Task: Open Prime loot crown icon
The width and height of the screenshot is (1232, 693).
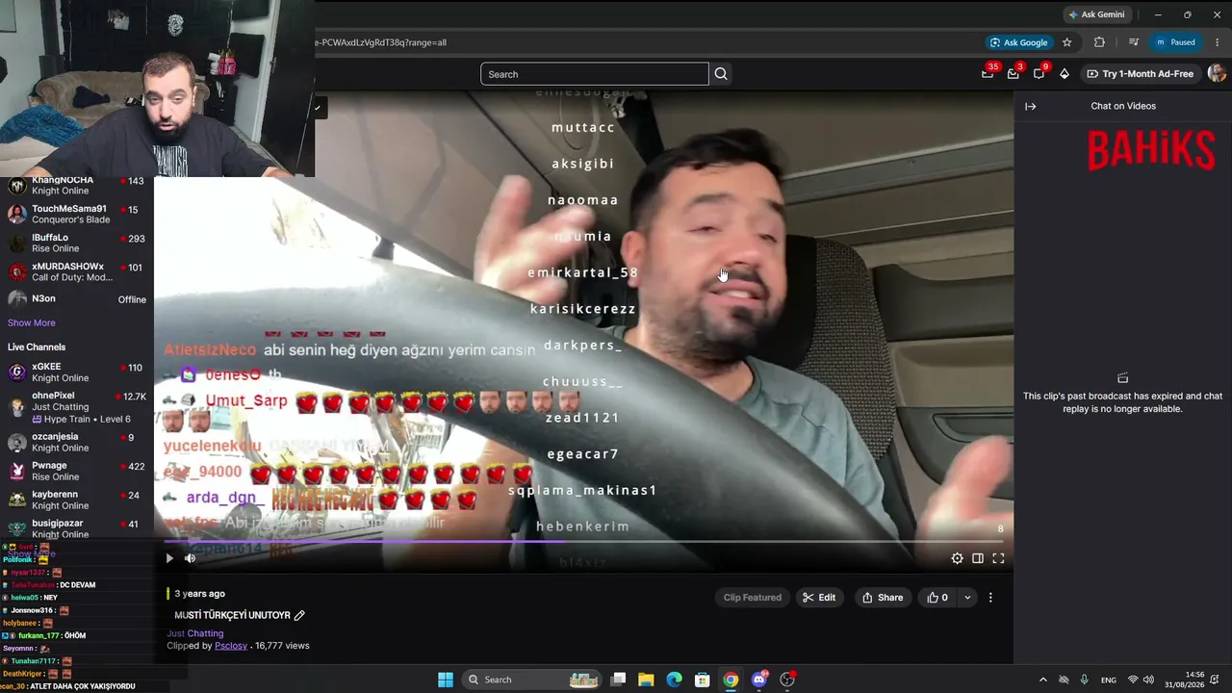Action: [988, 73]
